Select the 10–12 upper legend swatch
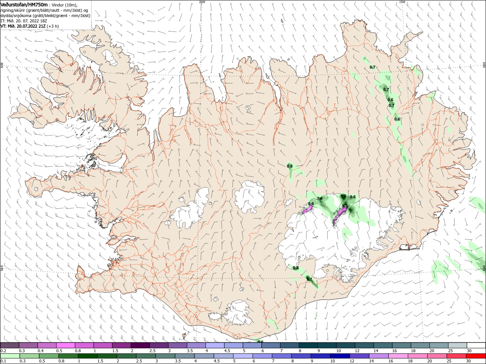This screenshot has height=364, width=486. [346, 345]
